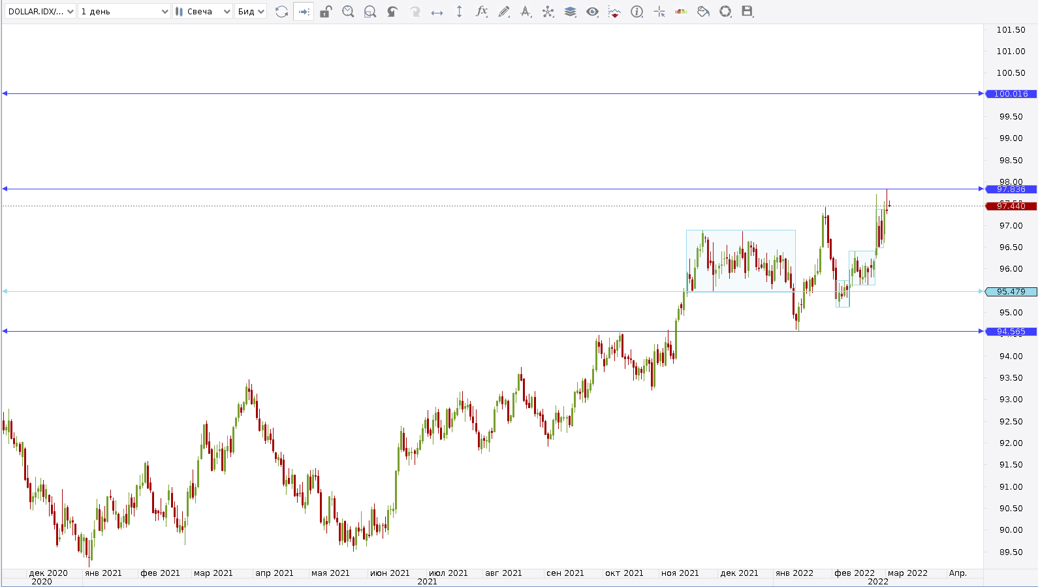
Task: Click the 'ноя 2021' time axis label
Action: [680, 573]
